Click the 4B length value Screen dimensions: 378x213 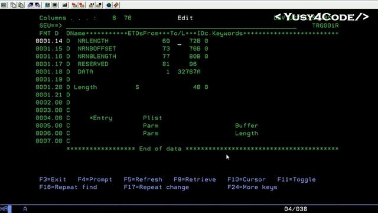point(197,87)
